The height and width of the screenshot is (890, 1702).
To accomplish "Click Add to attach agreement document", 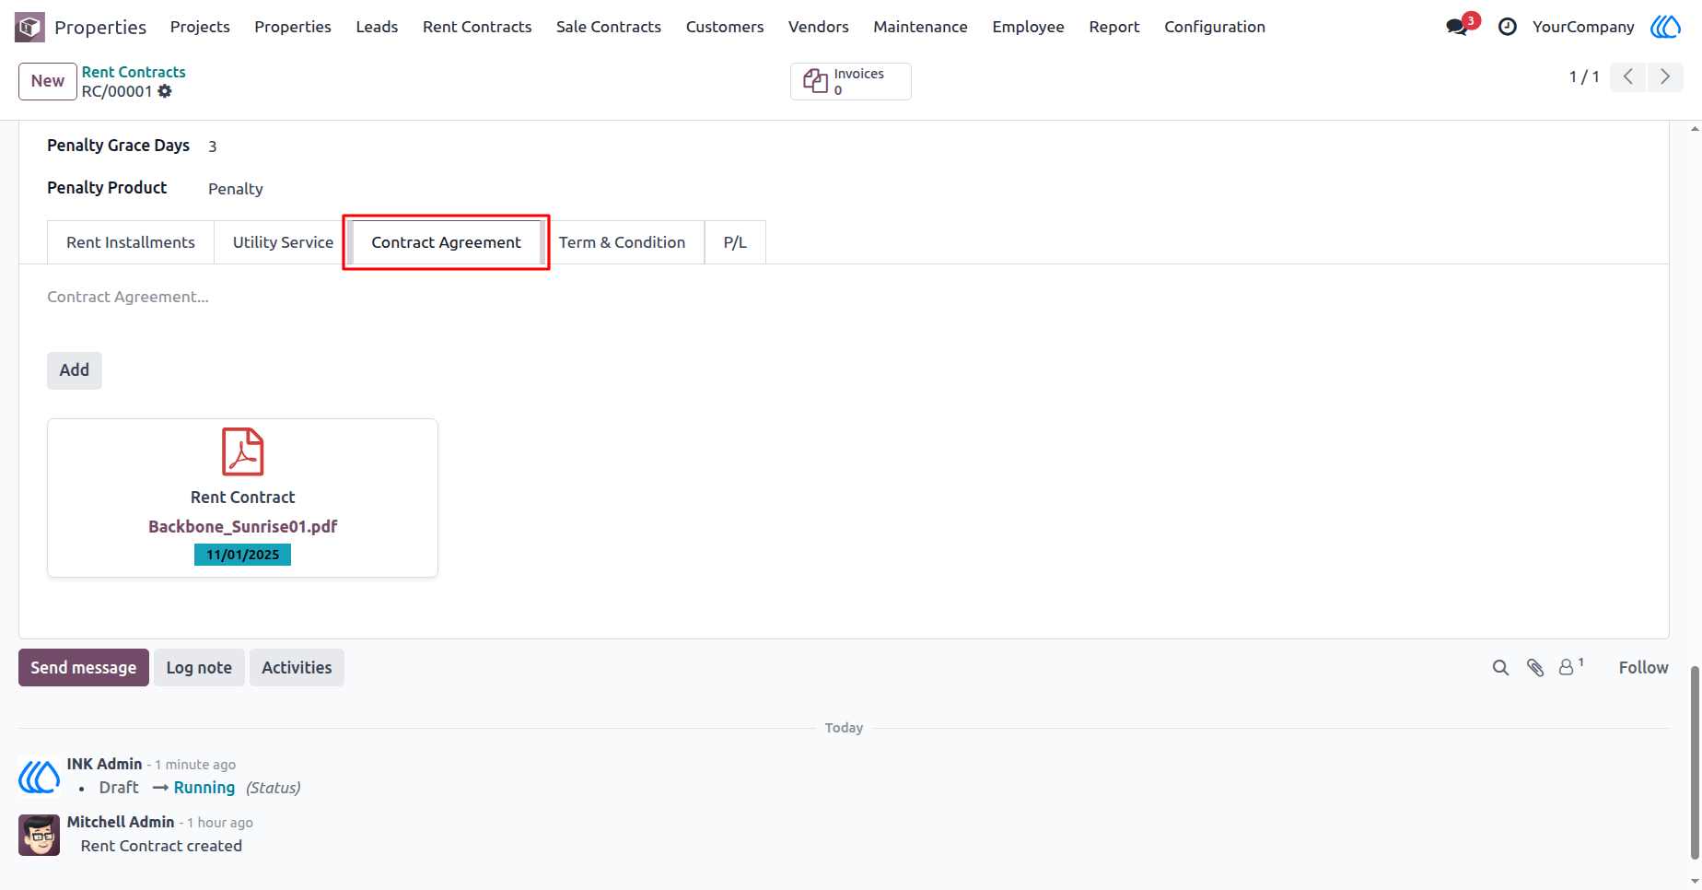I will [75, 370].
